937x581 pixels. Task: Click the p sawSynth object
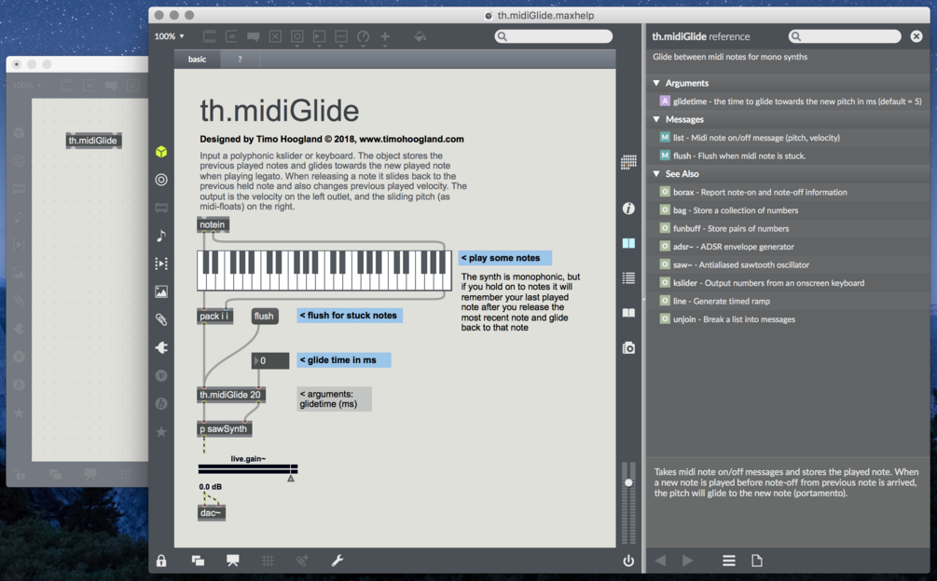click(x=225, y=429)
